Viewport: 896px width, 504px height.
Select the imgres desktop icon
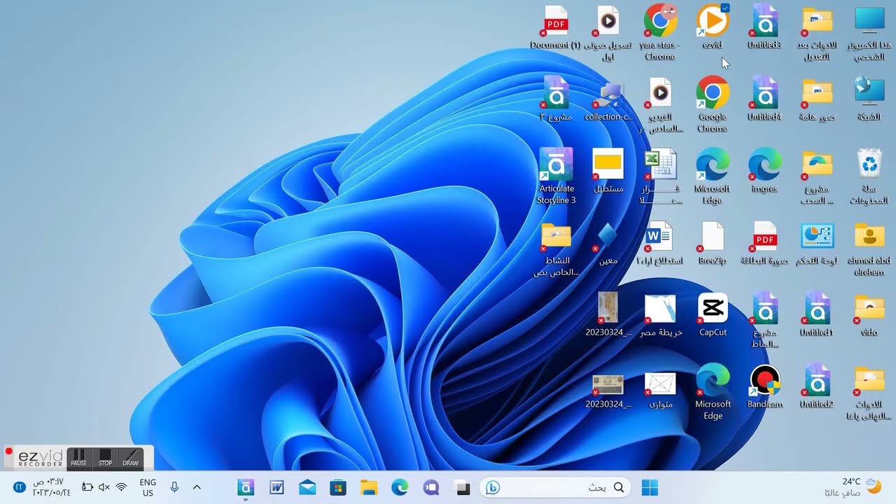(764, 171)
